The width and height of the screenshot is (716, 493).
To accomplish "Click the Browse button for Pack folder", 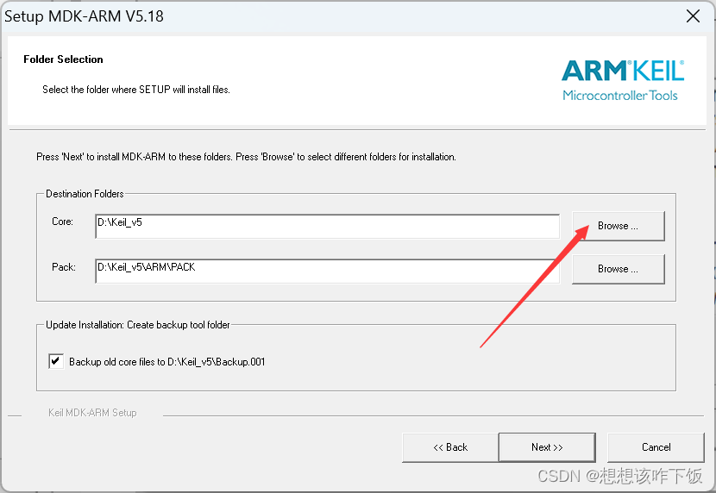I will point(619,269).
